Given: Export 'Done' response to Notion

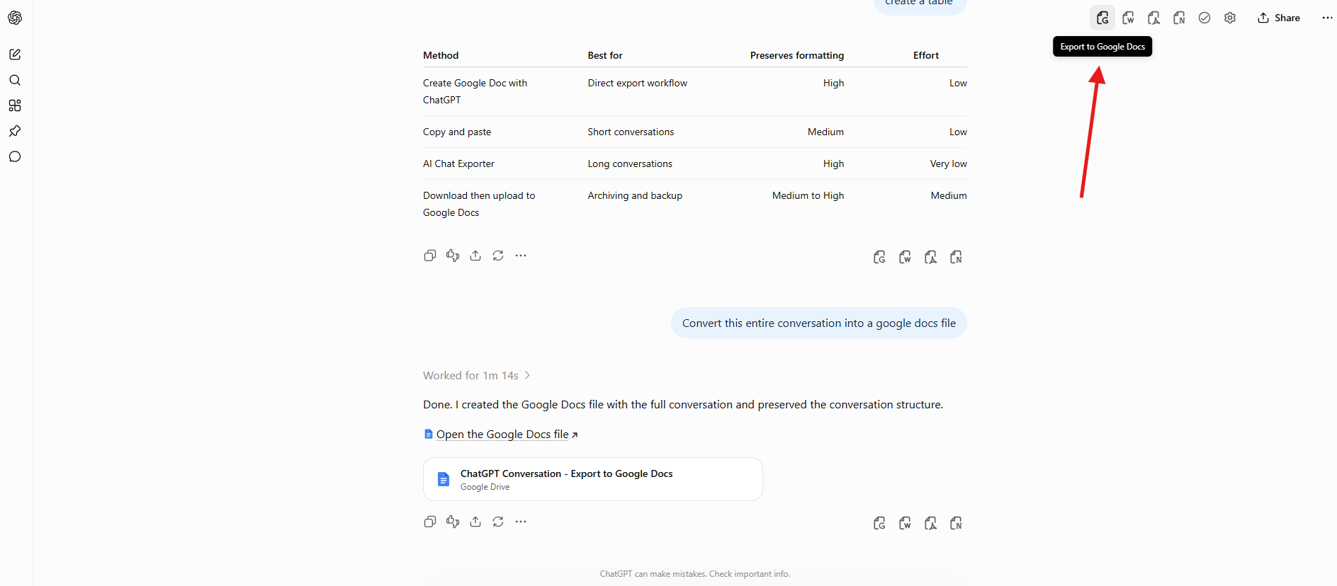Looking at the screenshot, I should (x=956, y=523).
